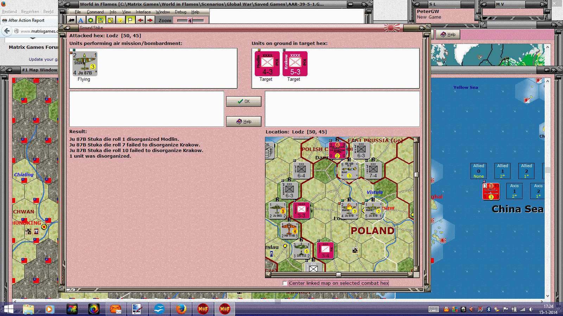Click the blue letter A toolbar icon

tap(81, 20)
